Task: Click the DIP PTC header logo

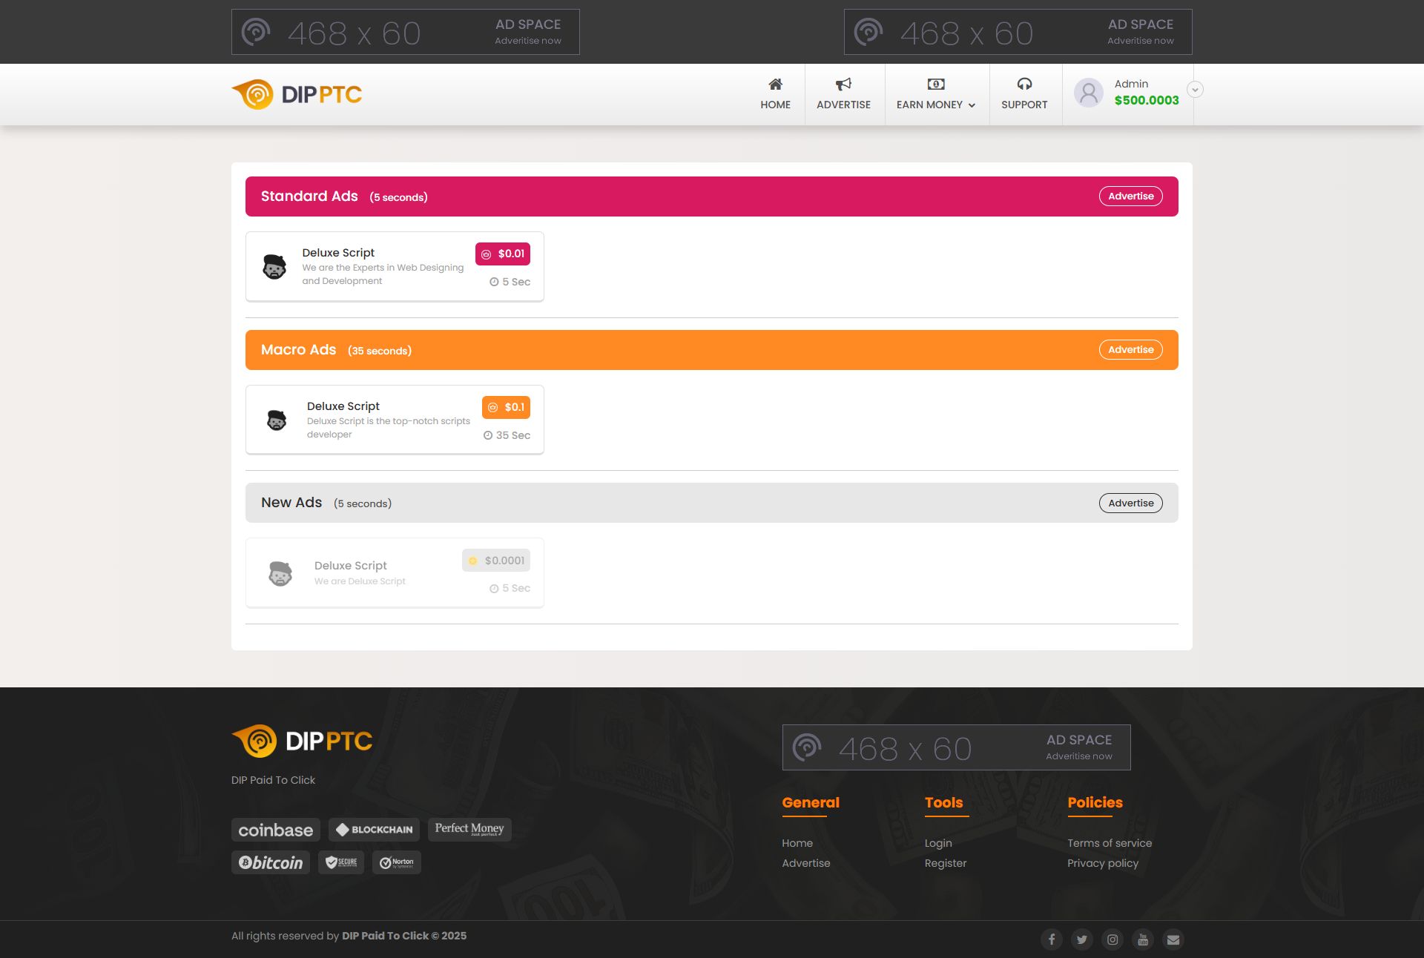Action: [x=297, y=94]
